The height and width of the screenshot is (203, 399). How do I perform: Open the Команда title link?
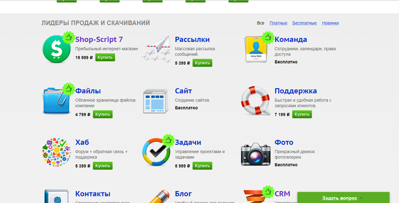pos(291,40)
